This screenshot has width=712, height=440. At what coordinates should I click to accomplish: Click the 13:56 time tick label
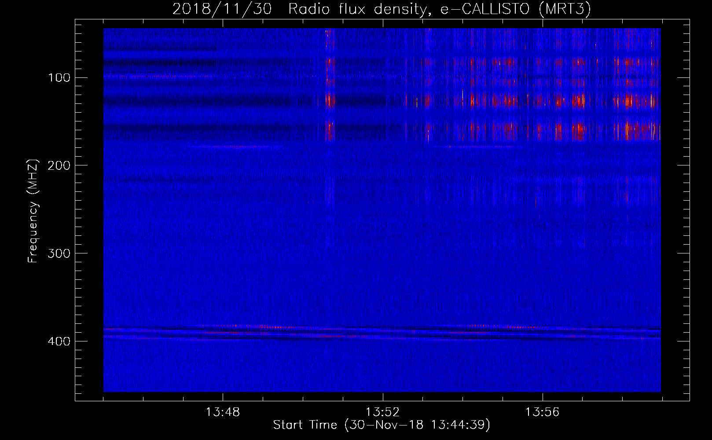542,412
